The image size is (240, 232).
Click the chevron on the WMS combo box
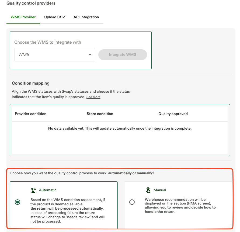coord(90,55)
